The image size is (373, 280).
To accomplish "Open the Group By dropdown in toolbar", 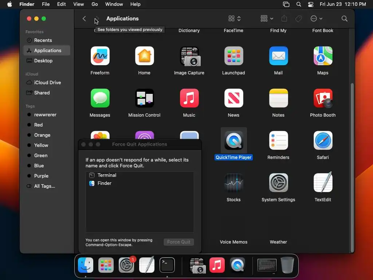I will pyautogui.click(x=267, y=19).
